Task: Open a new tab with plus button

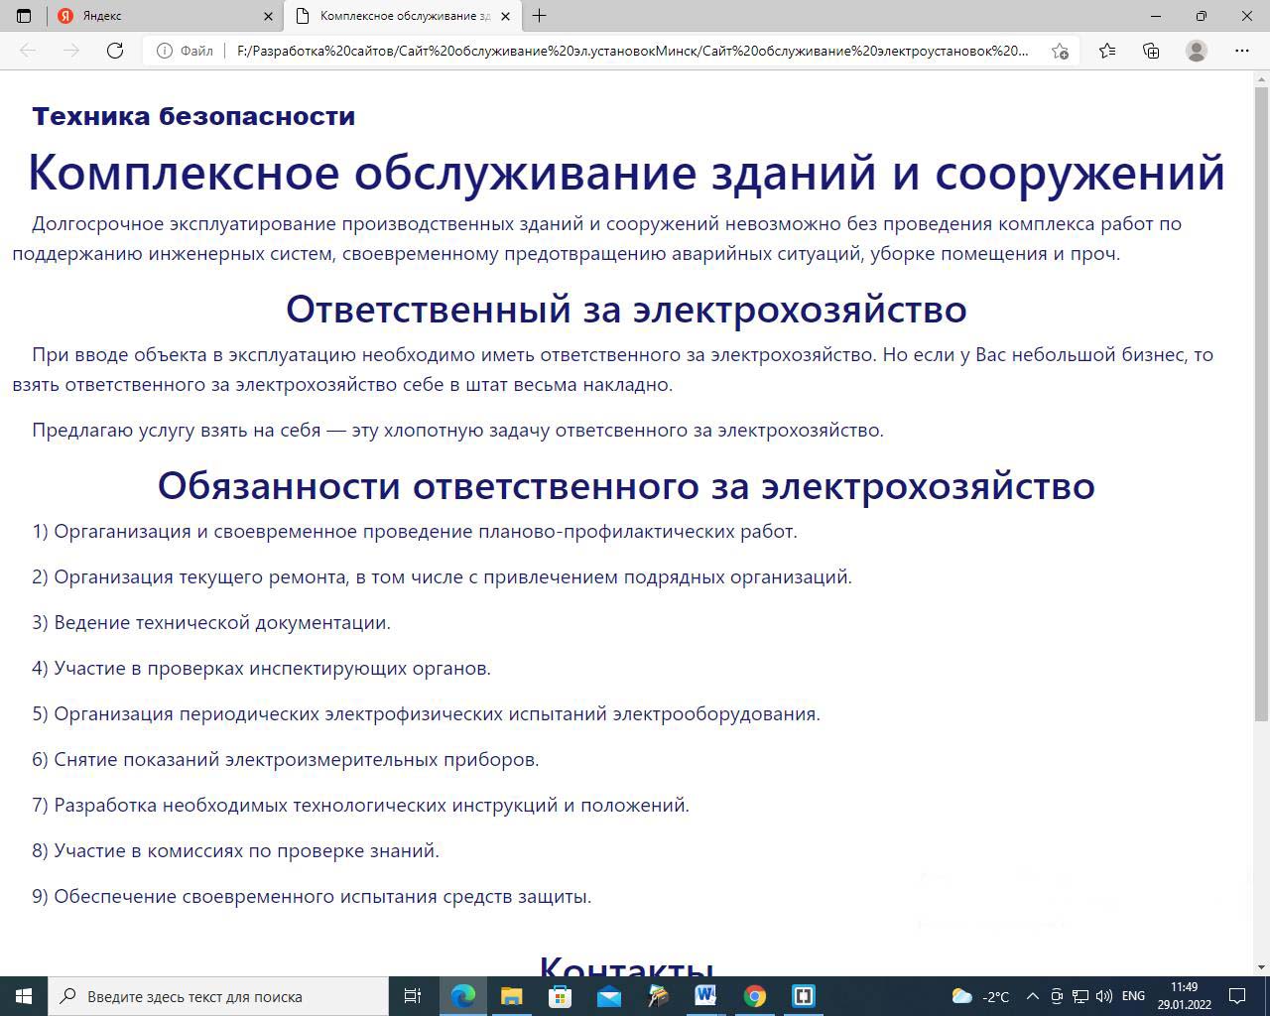Action: click(x=539, y=16)
